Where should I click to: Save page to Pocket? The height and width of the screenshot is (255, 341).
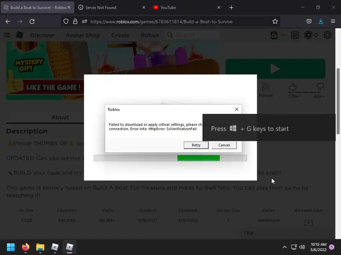309,22
